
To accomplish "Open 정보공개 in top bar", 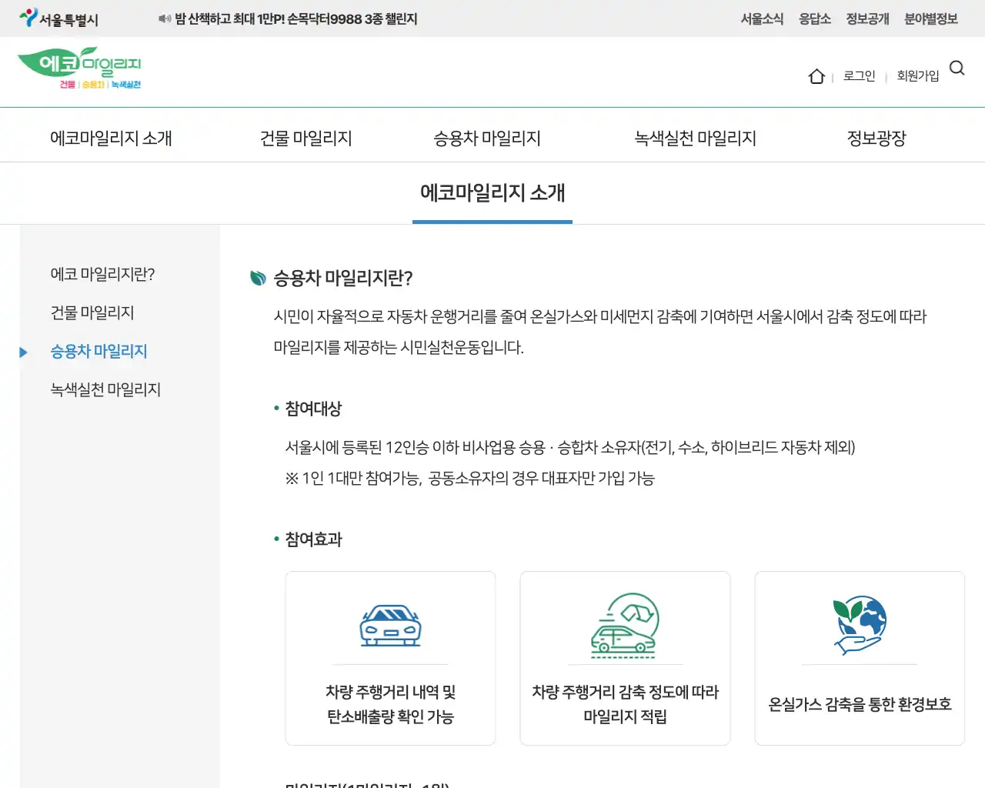I will click(867, 18).
